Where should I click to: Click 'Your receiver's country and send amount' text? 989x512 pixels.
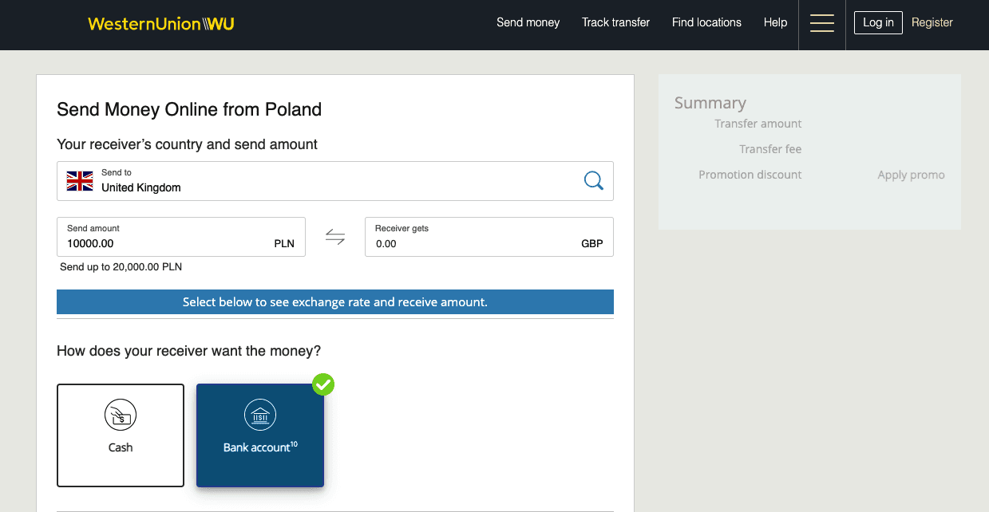point(188,144)
